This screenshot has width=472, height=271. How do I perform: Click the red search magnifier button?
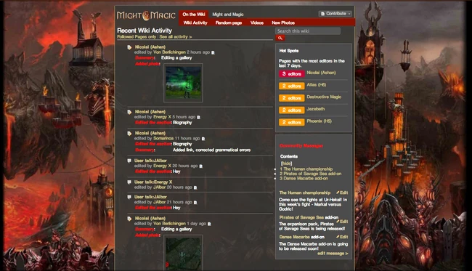(x=280, y=38)
